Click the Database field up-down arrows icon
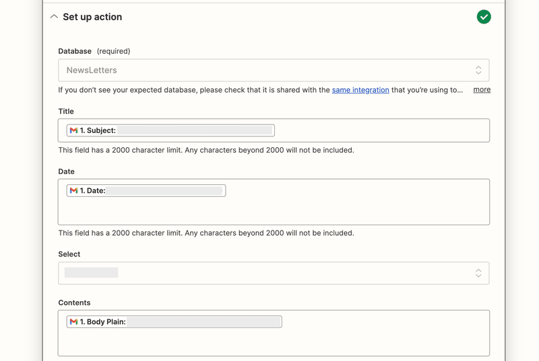This screenshot has width=539, height=361. (478, 70)
